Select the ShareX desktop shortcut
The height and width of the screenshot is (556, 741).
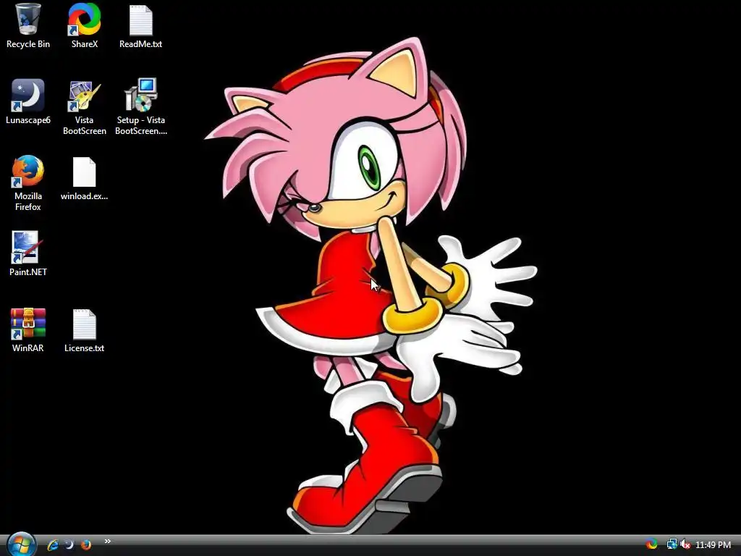pos(84,26)
